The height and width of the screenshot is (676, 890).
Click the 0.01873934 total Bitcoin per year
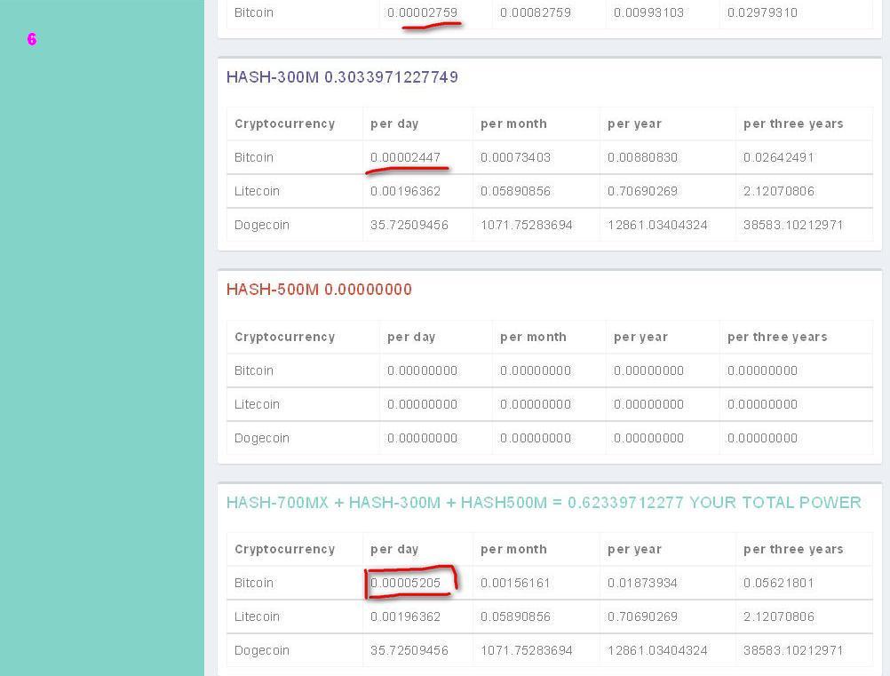point(642,583)
